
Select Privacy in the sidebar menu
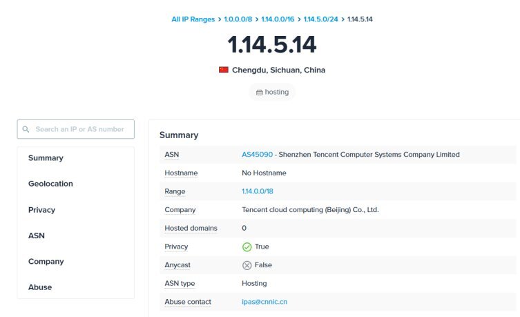[x=42, y=210]
